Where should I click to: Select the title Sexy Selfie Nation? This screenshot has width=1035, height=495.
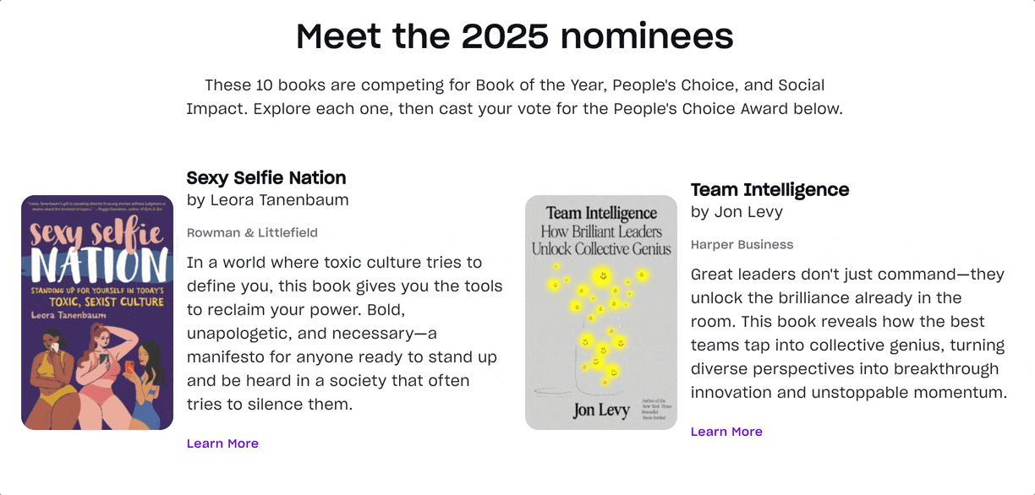pyautogui.click(x=266, y=177)
